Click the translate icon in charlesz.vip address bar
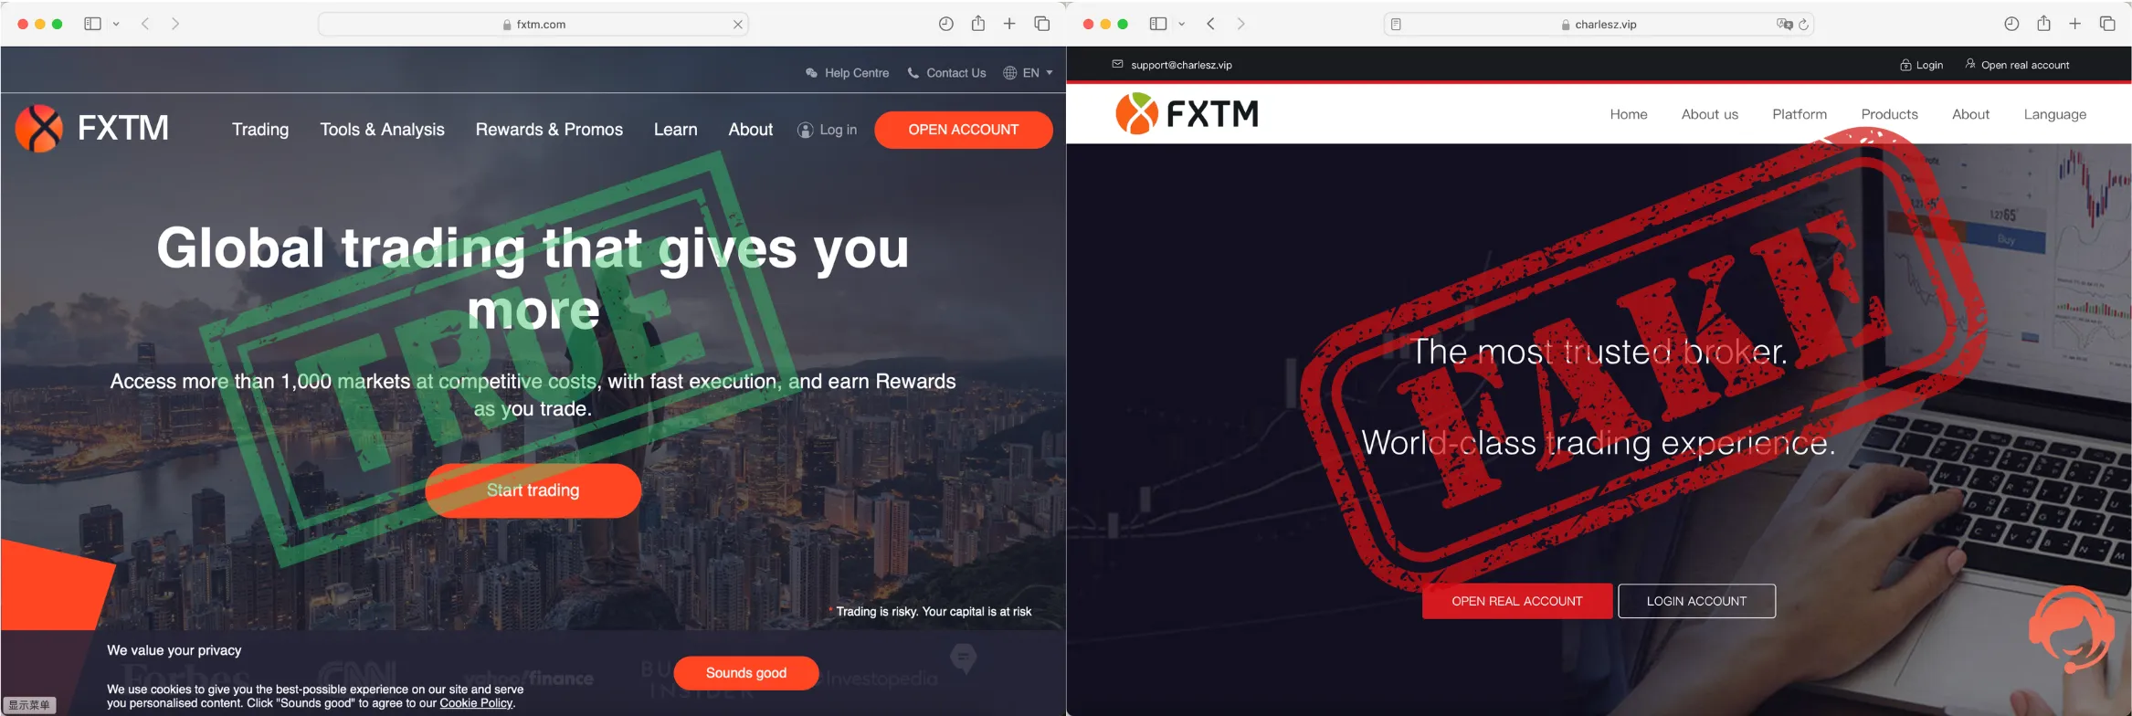Viewport: 2132px width, 716px height. [x=1784, y=25]
